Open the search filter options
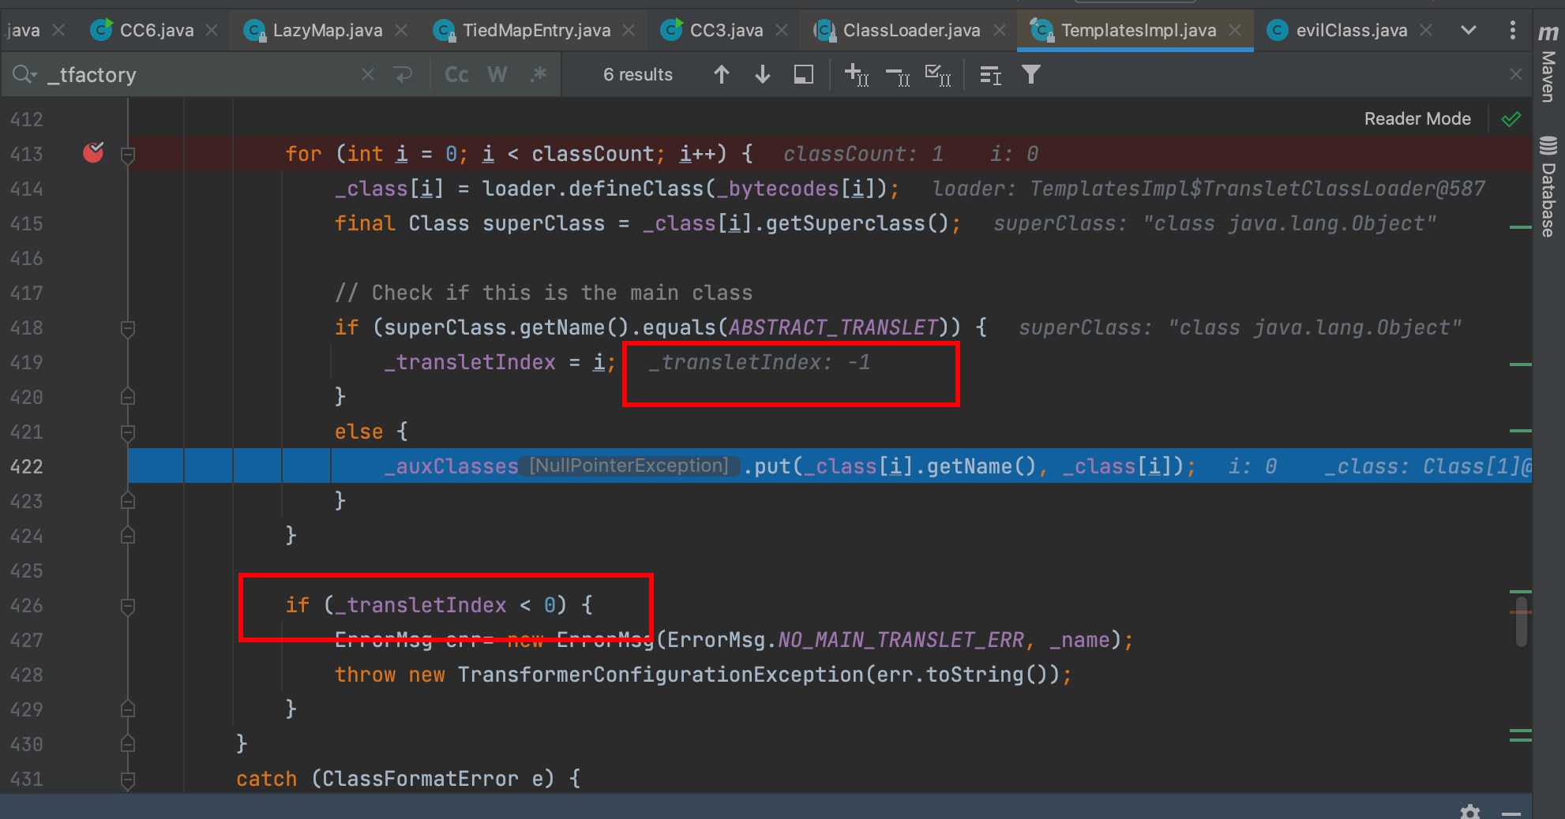This screenshot has height=819, width=1565. click(1030, 75)
